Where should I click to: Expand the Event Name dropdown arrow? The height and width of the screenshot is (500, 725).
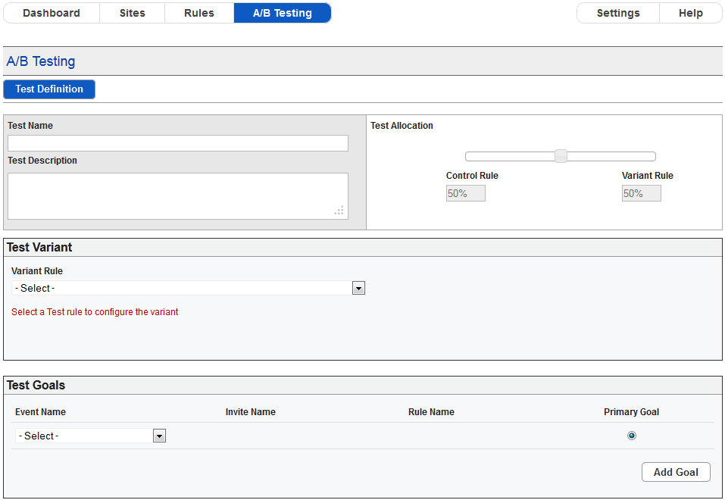[x=160, y=436]
